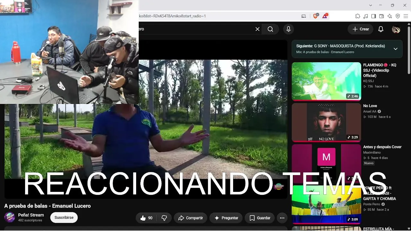The image size is (411, 231).
Task: Click the '2:46' duration on FLAMENGO thumbnail
Action: [x=353, y=96]
